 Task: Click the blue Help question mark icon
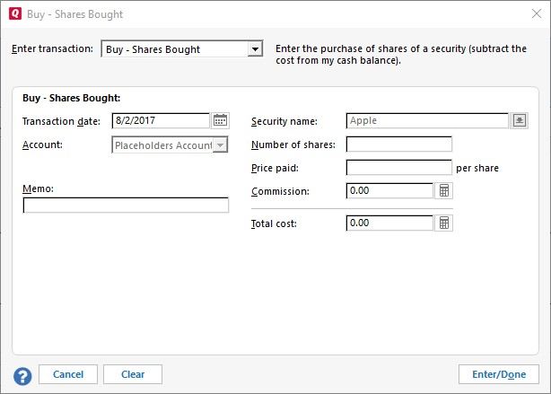click(22, 374)
